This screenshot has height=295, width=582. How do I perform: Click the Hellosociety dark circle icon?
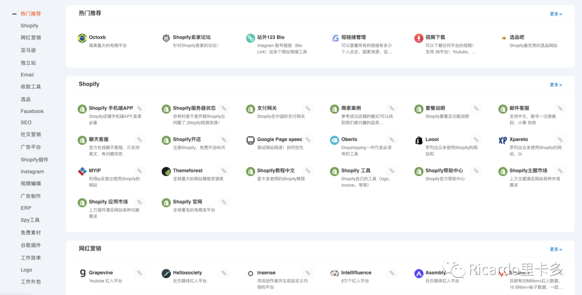tap(167, 273)
